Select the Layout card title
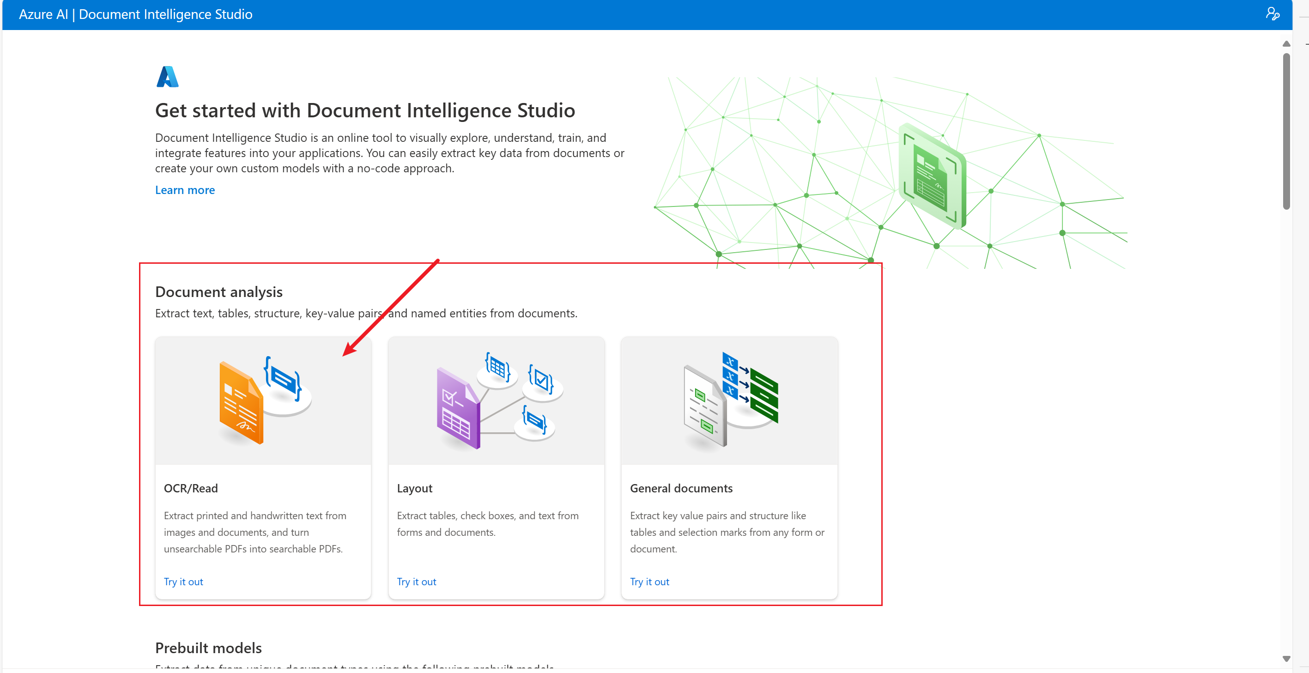Viewport: 1309px width, 673px height. click(x=414, y=488)
